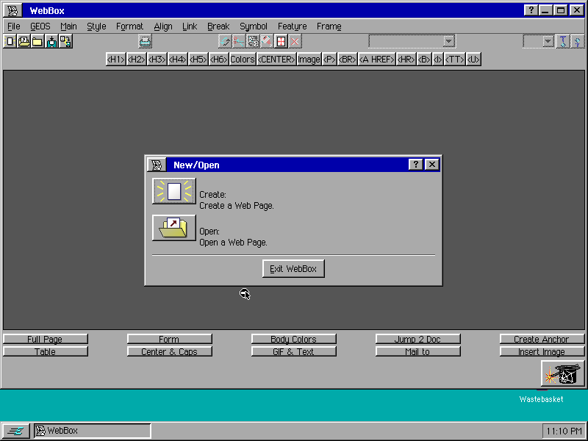
Task: Click the increase text size icon
Action: tap(563, 41)
